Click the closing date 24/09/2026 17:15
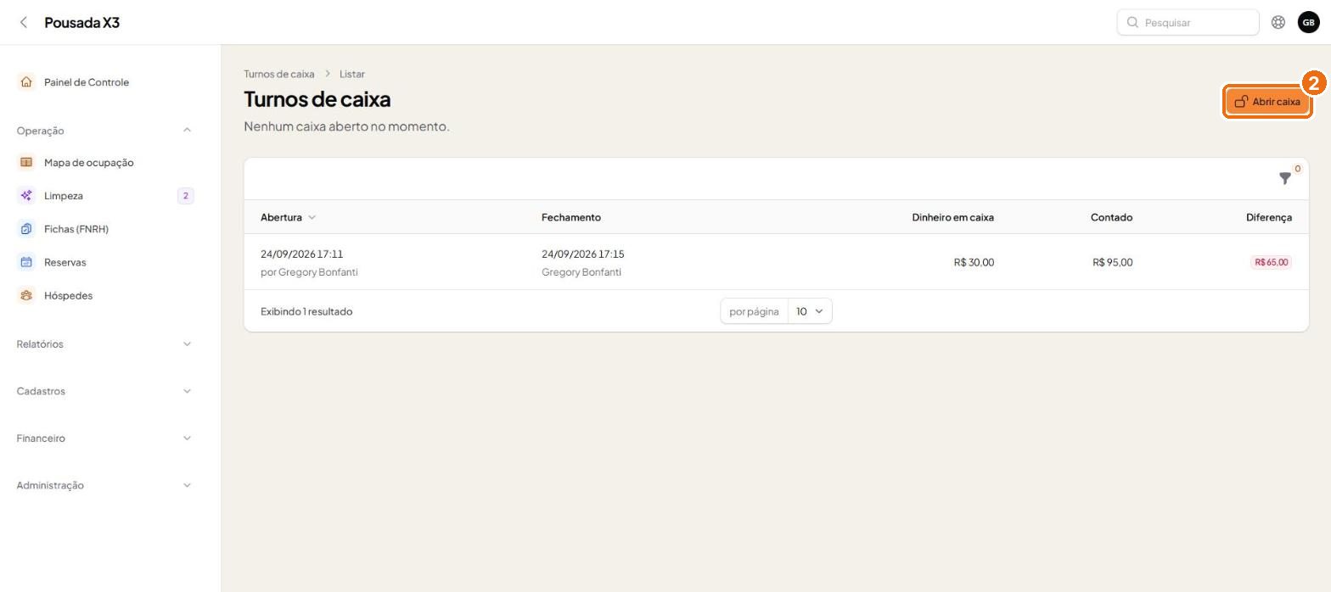1331x592 pixels. click(582, 254)
